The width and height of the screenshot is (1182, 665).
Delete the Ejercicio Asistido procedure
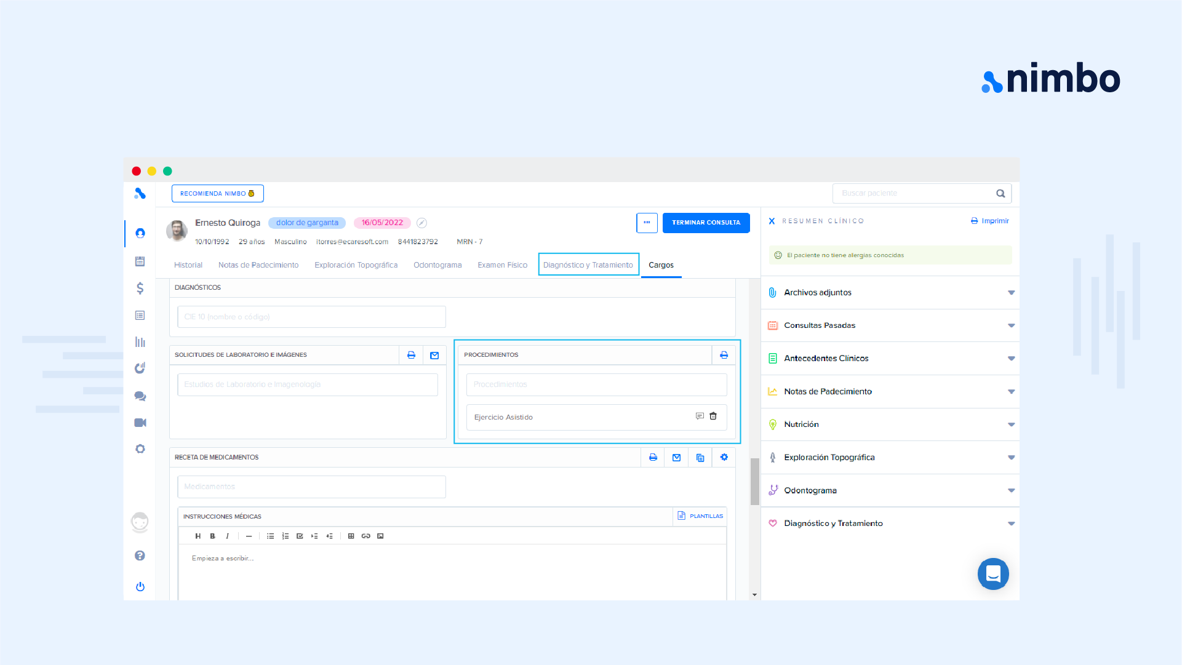tap(713, 416)
